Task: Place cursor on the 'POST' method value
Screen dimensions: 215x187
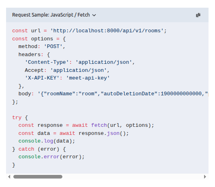Action: 53,46
